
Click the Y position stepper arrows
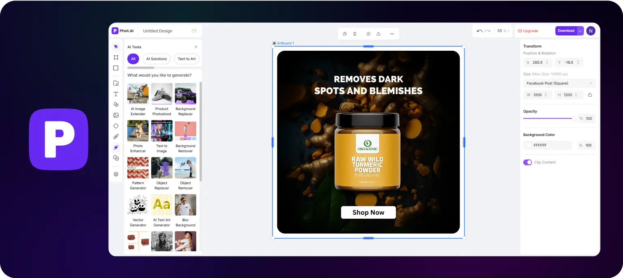click(x=579, y=62)
